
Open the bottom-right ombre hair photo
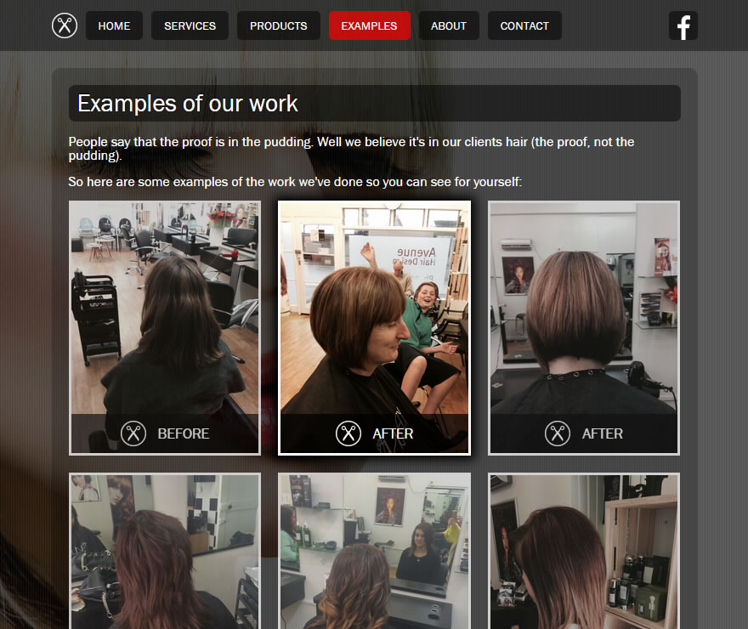tap(584, 551)
